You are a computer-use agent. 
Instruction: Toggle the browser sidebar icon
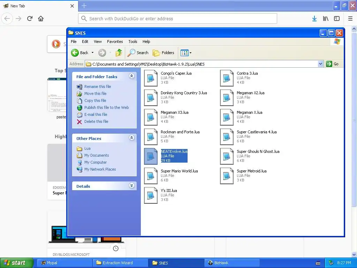point(337,18)
